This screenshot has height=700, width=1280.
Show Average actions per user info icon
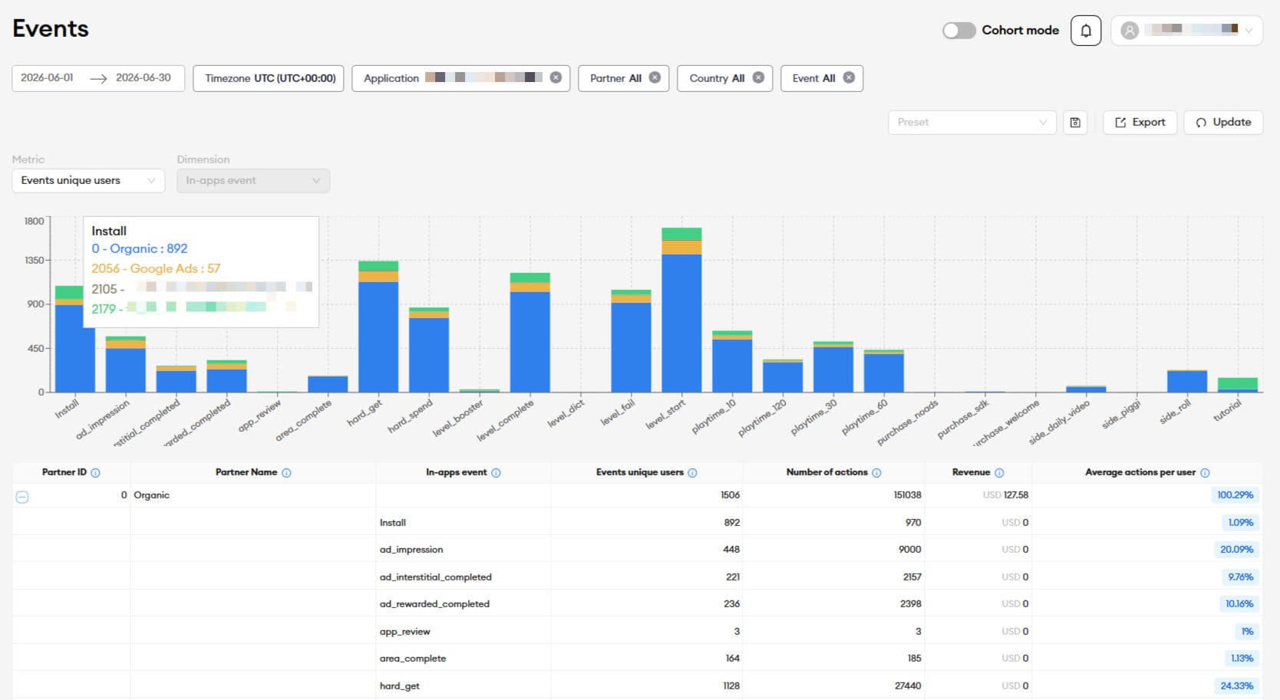click(x=1205, y=473)
